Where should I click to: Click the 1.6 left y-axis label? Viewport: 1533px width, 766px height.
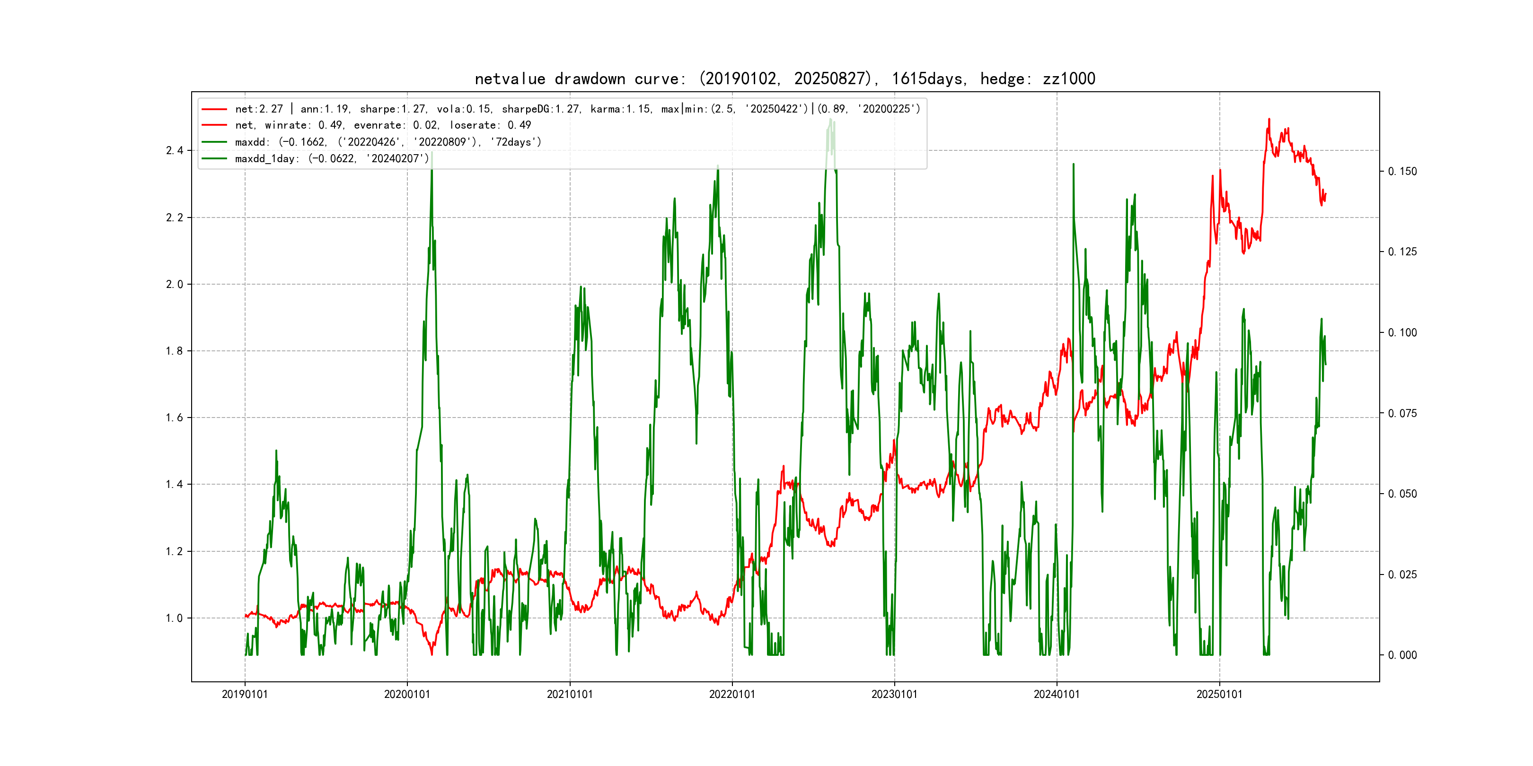[x=175, y=418]
